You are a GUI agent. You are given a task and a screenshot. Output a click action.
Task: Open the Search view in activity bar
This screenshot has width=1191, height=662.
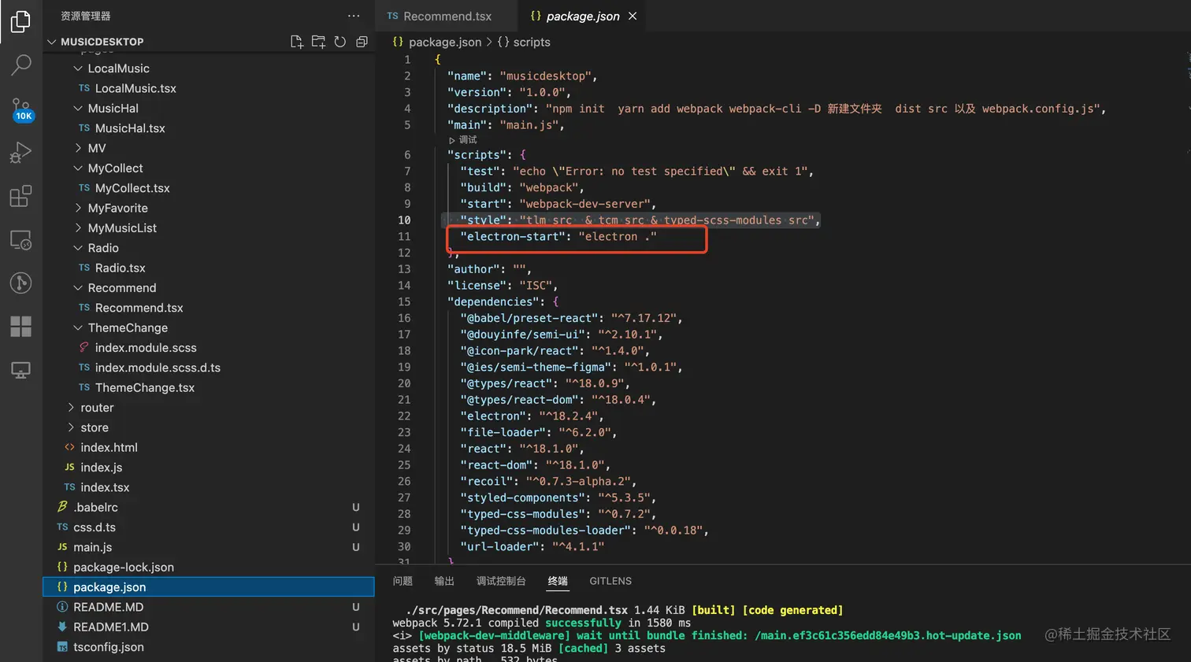20,65
